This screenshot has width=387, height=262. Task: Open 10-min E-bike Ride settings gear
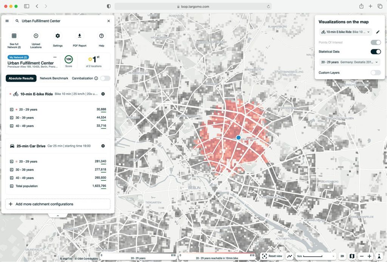[x=103, y=94]
